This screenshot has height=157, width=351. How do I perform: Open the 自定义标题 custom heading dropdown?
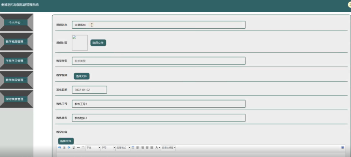(169, 148)
